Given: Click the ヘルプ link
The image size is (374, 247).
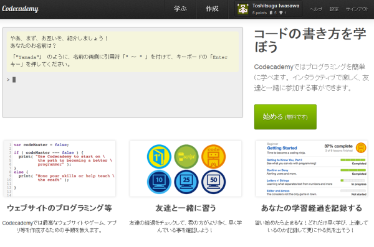Looking at the screenshot, I should [x=316, y=9].
